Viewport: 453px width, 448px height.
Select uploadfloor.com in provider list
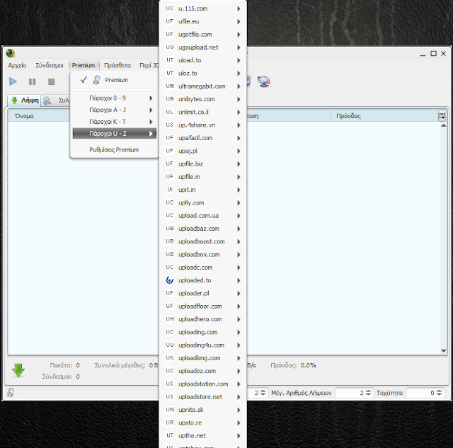203,306
